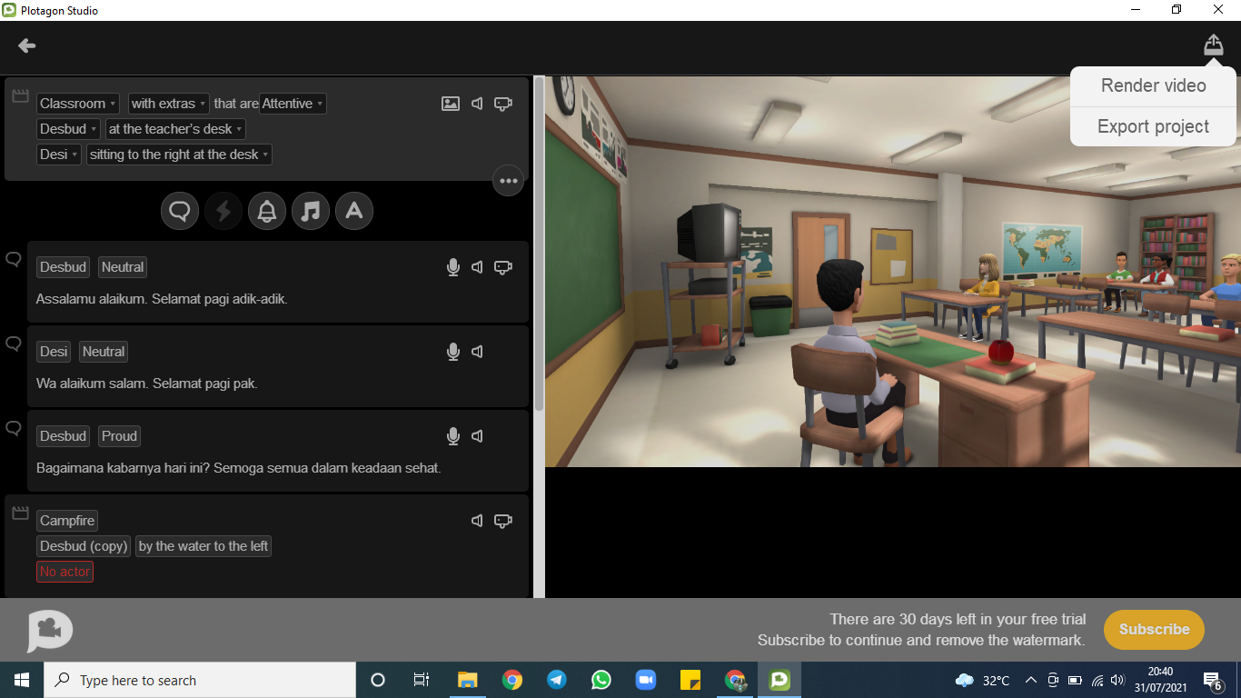Click speech bubble icon beside first dialogue
1241x698 pixels.
point(14,259)
